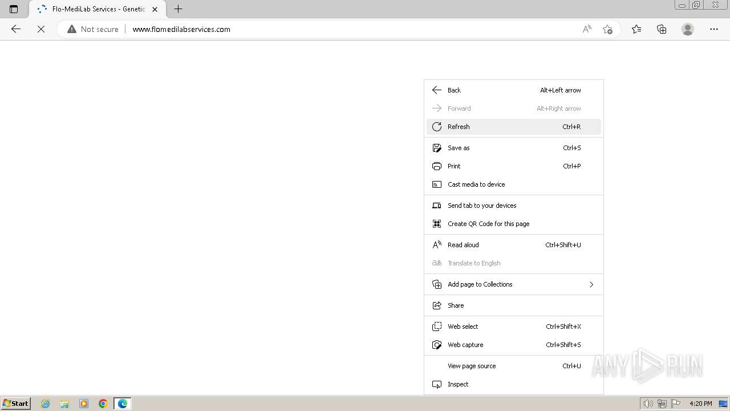Stop loading the page
Viewport: 730px width, 411px height.
(x=41, y=29)
